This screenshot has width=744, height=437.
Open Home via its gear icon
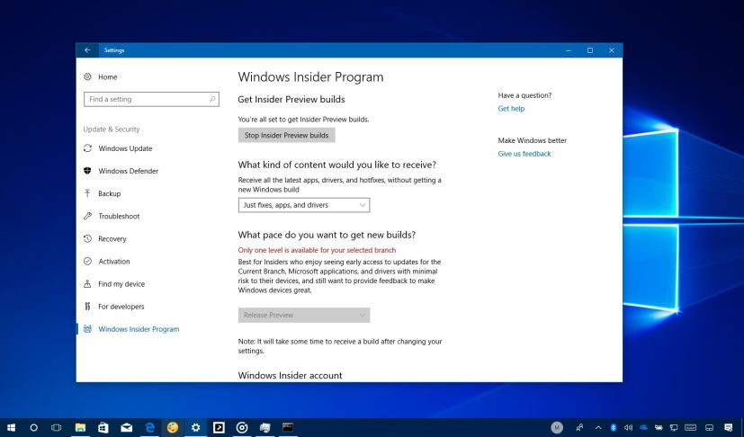pyautogui.click(x=87, y=76)
